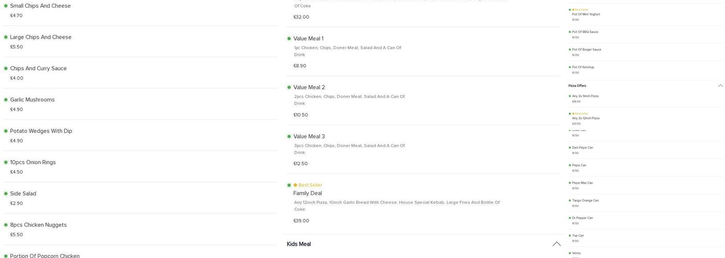725x258 pixels.
Task: Add Potato Wedges With Dip item
Action: coord(41,131)
